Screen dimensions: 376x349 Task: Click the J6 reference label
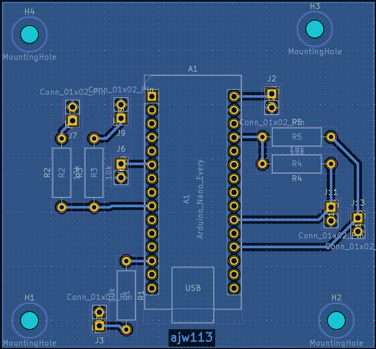121,149
